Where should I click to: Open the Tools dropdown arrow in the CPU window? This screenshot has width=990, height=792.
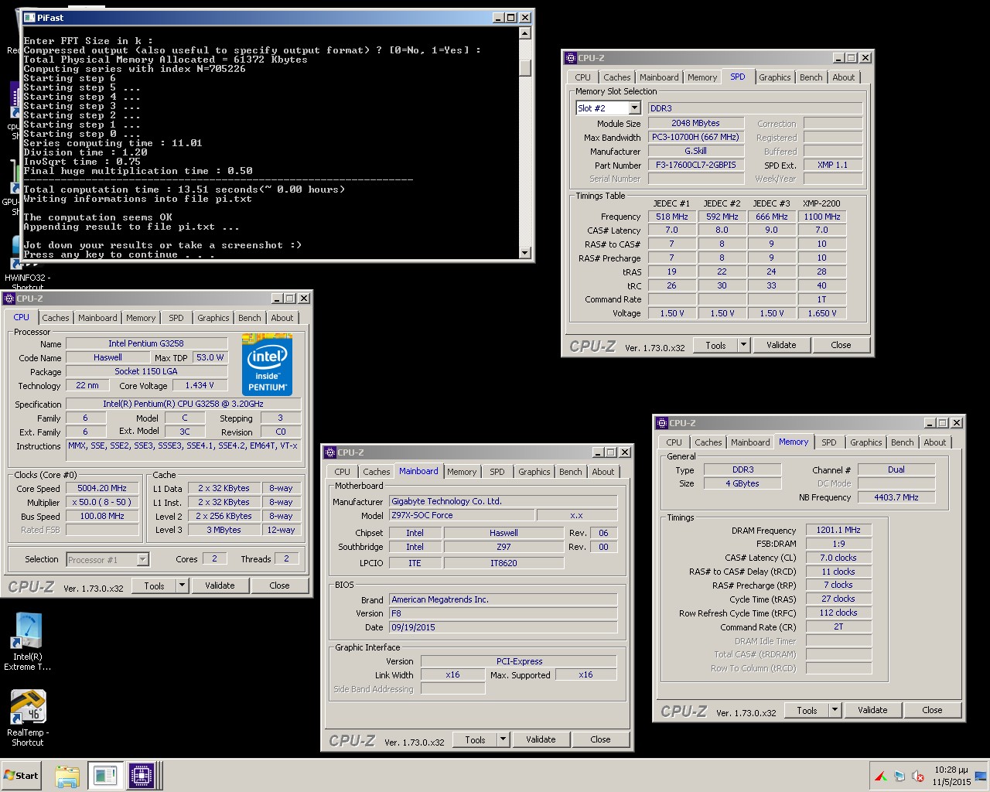[182, 585]
